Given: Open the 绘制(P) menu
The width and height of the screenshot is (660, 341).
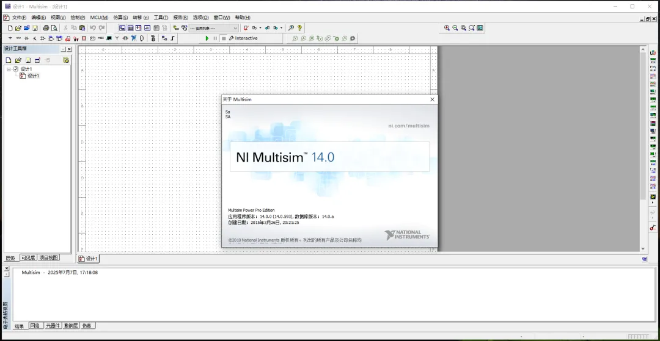Looking at the screenshot, I should tap(78, 18).
